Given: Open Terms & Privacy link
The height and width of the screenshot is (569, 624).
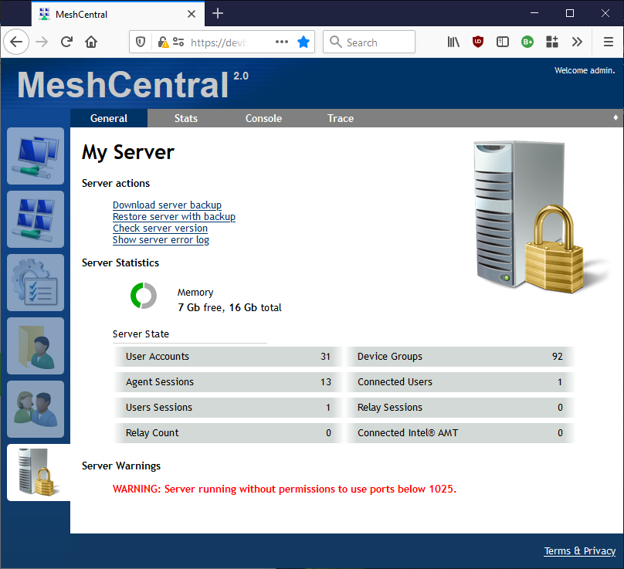Looking at the screenshot, I should (x=579, y=550).
